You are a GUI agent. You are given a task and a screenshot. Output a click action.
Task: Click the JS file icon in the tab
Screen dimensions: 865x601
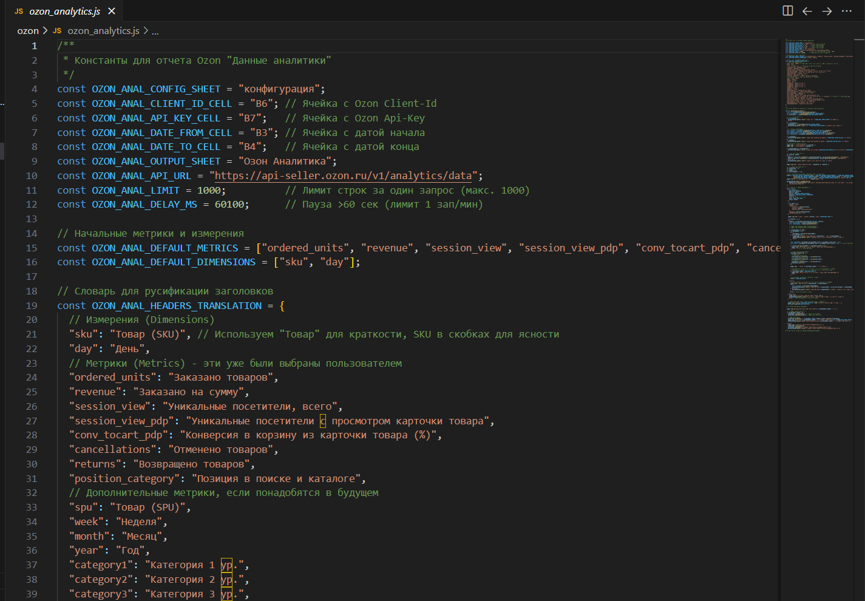19,12
